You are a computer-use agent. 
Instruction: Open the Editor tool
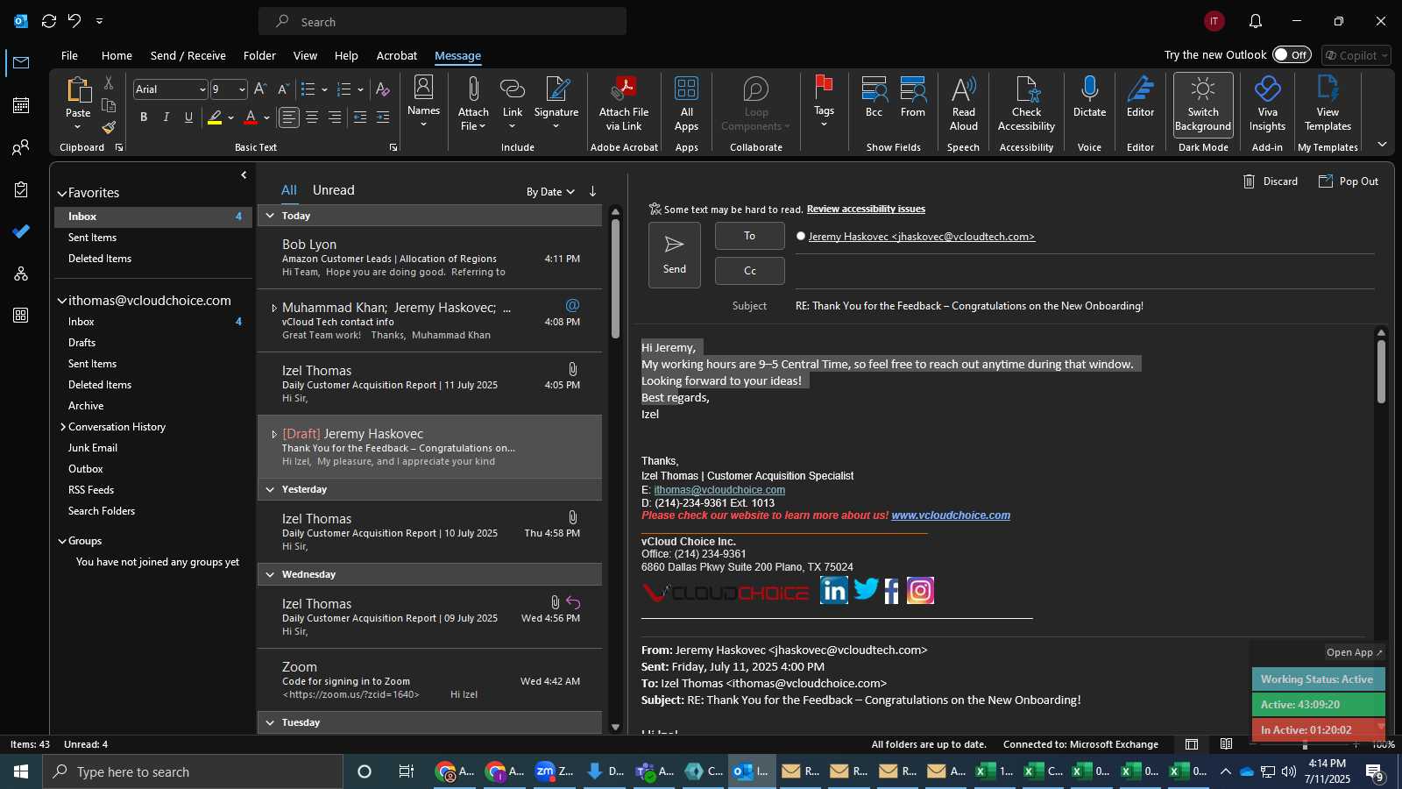pyautogui.click(x=1140, y=96)
